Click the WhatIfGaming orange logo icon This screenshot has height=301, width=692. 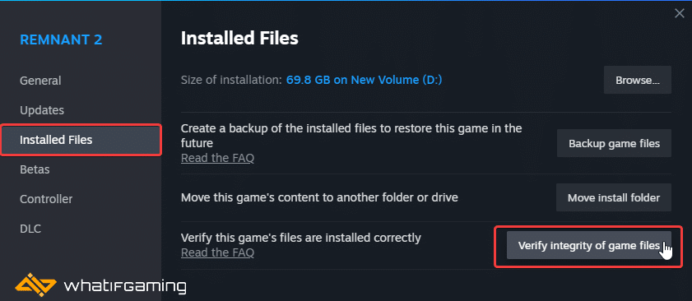tap(35, 285)
